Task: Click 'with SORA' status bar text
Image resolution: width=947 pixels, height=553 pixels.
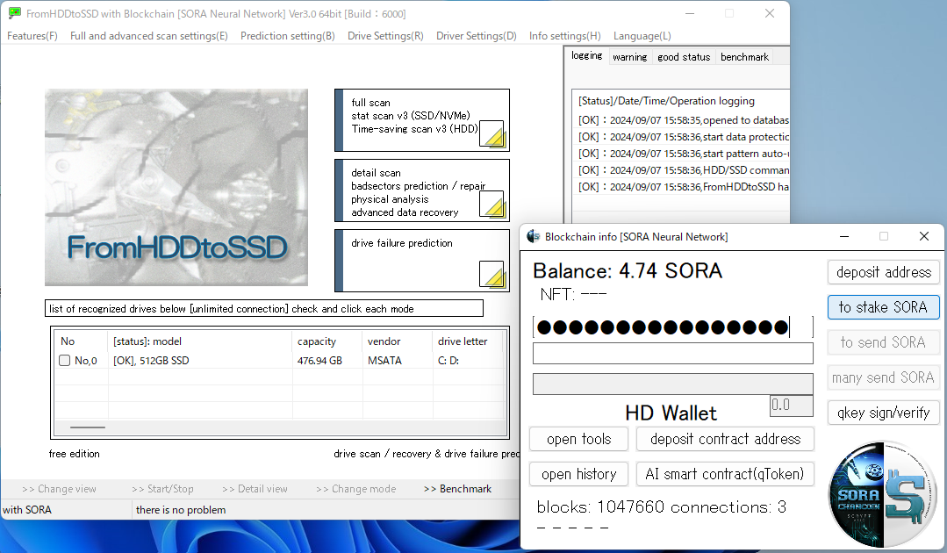Action: tap(27, 509)
